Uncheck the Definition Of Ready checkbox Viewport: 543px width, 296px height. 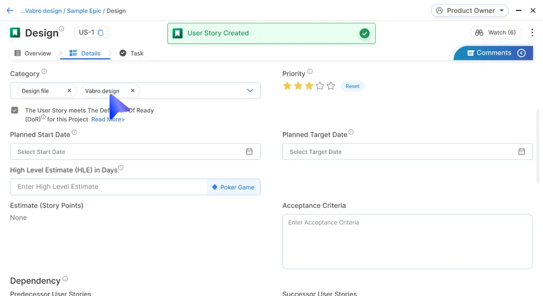click(x=15, y=111)
